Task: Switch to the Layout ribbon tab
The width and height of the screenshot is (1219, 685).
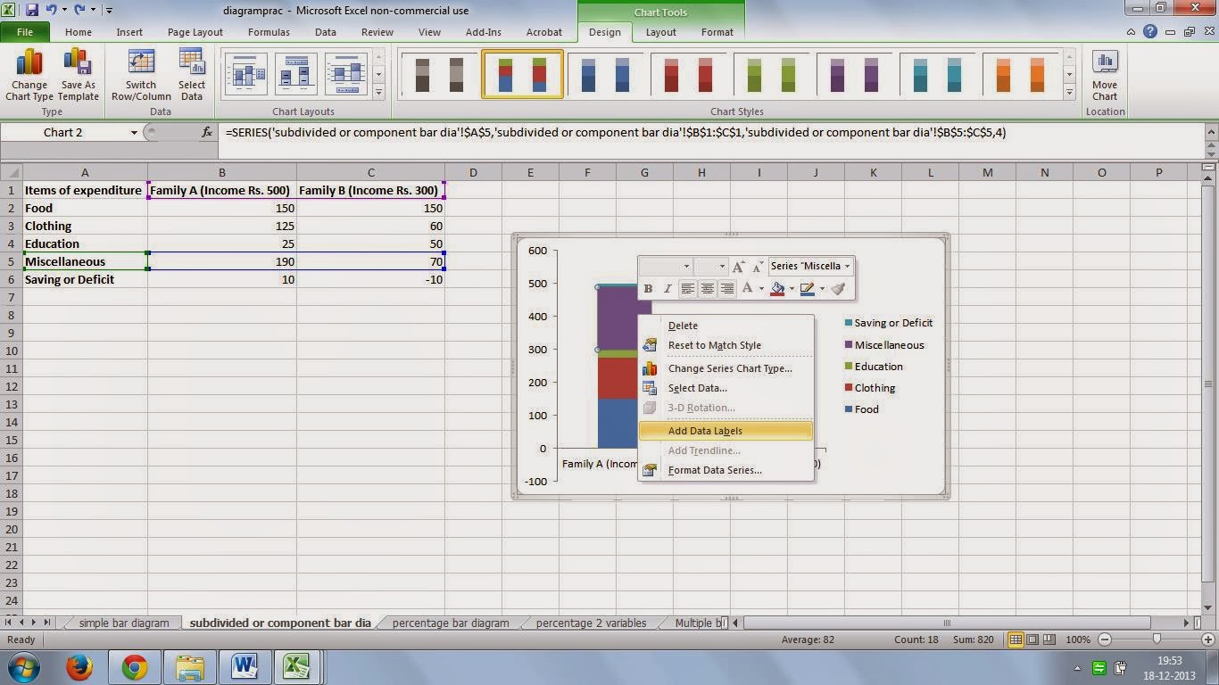Action: pos(660,32)
